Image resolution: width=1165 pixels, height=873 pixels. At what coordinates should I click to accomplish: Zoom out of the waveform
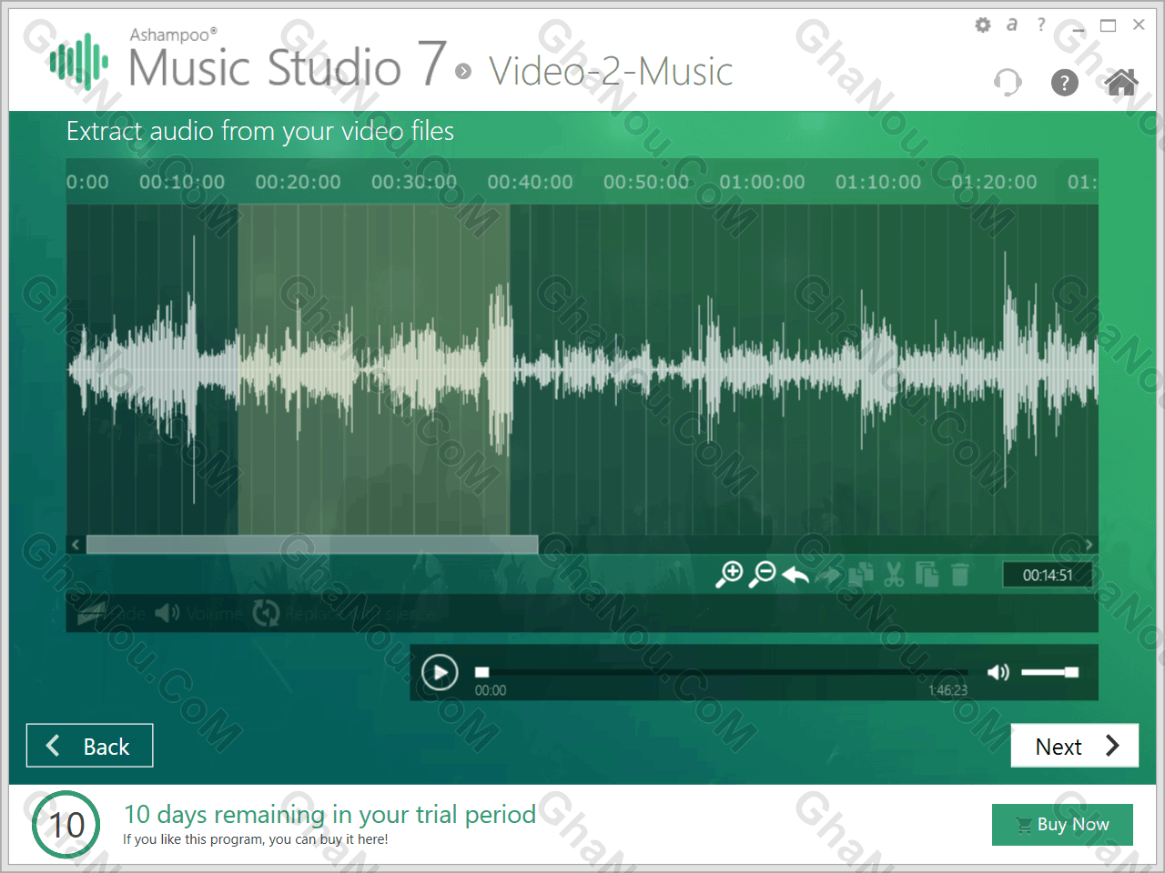[x=762, y=575]
